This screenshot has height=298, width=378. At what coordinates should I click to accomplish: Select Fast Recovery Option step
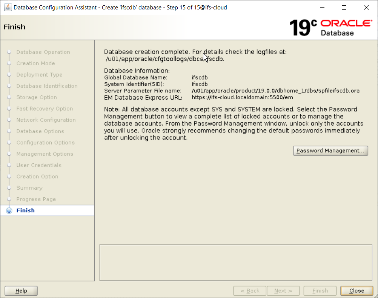pos(45,109)
